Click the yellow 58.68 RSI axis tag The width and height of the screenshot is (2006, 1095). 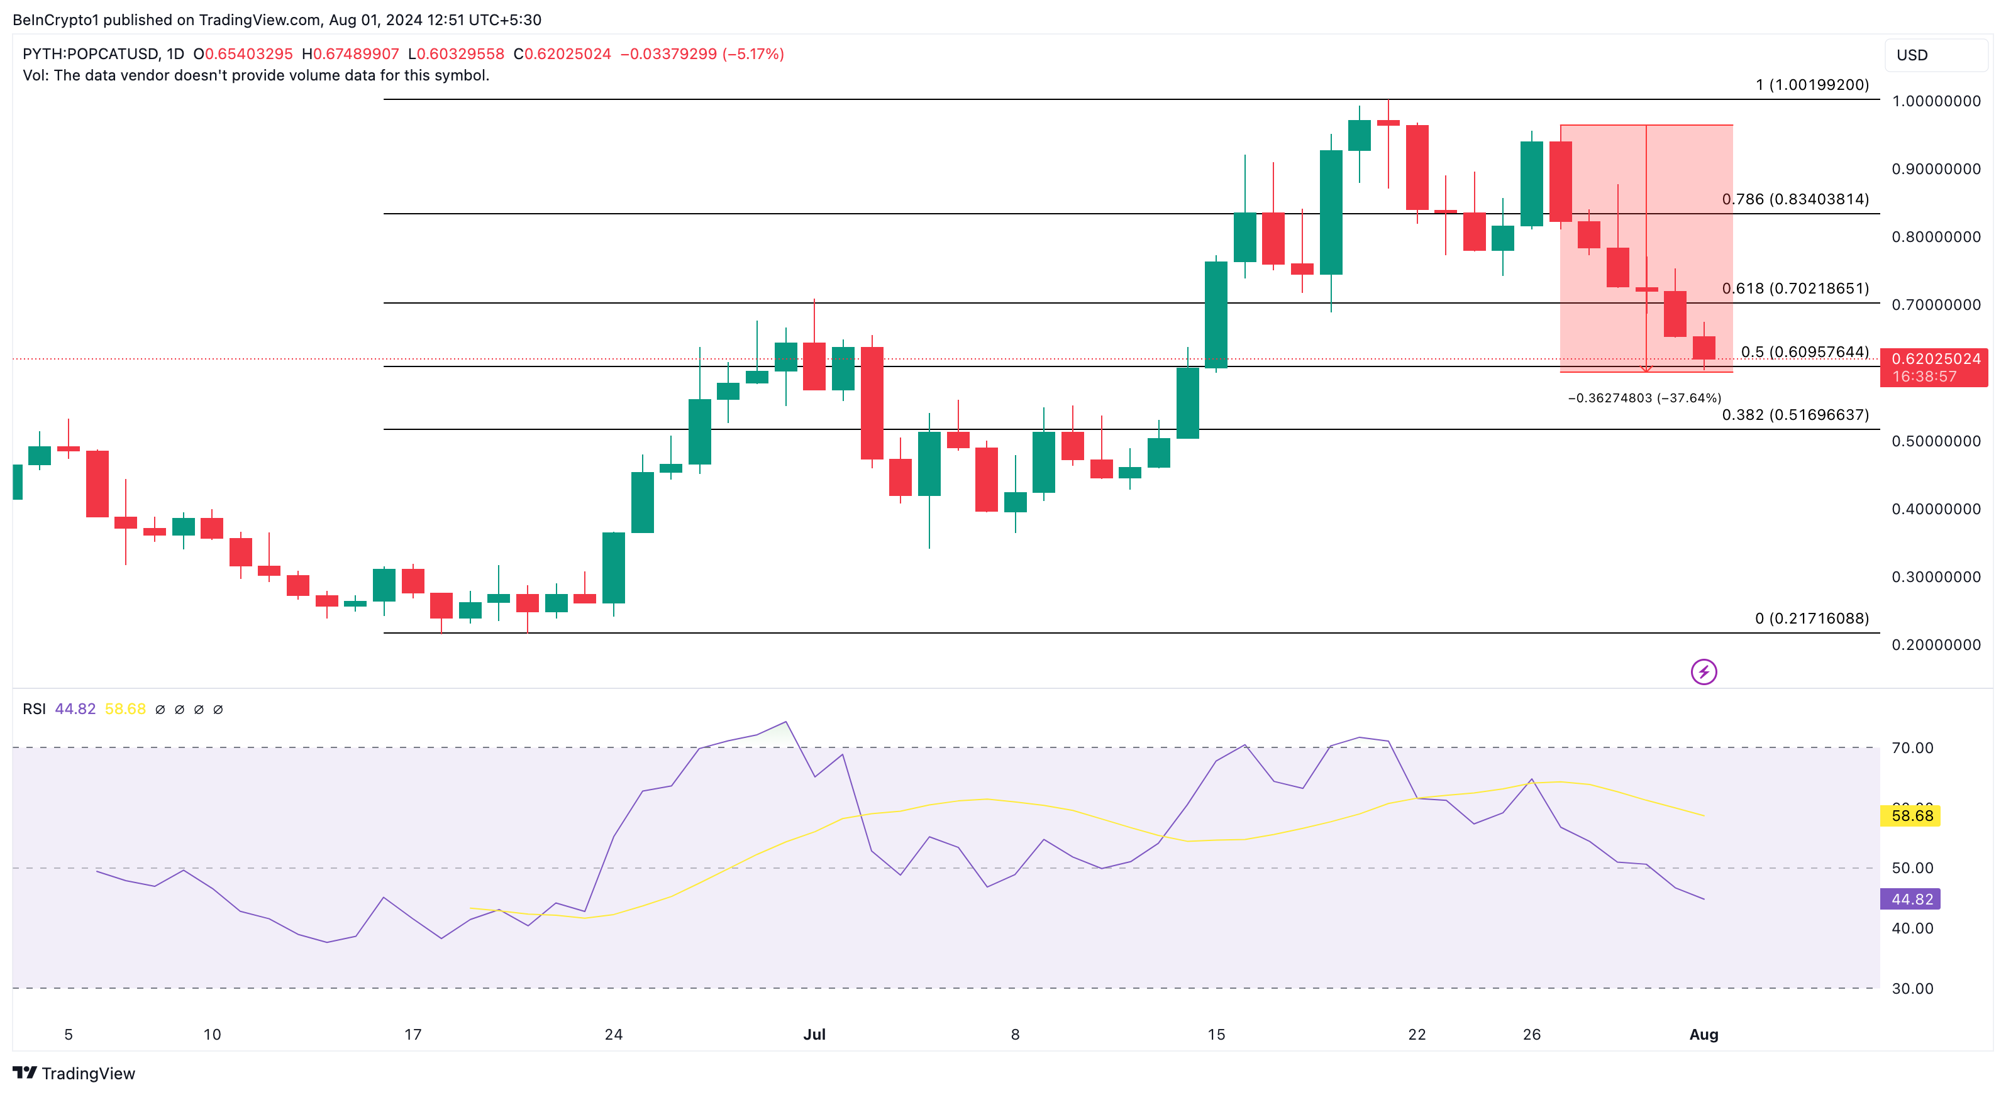(x=1912, y=816)
